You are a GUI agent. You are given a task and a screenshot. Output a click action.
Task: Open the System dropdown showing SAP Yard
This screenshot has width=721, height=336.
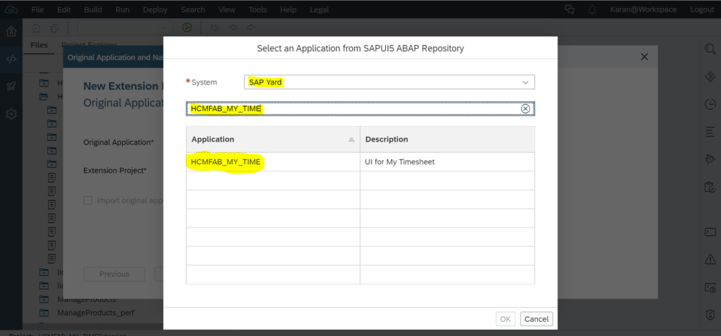[x=389, y=82]
